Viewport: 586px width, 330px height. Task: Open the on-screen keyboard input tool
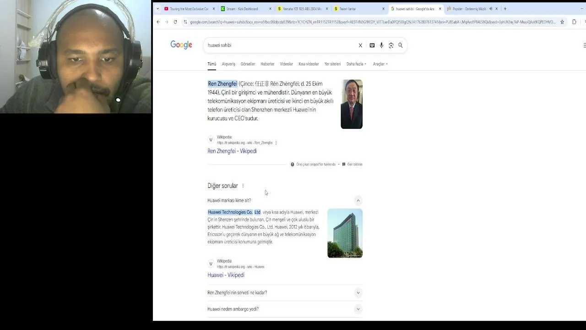[x=372, y=45]
